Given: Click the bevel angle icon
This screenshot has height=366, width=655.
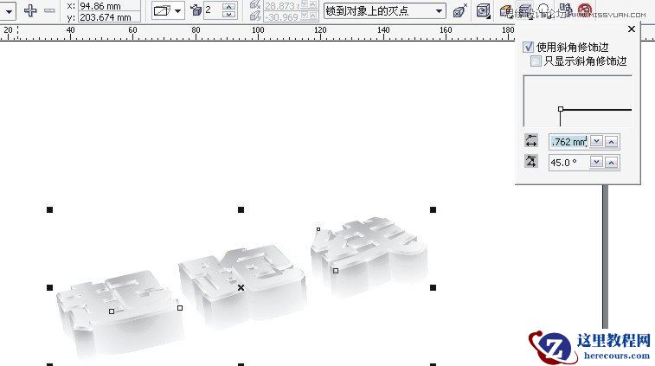Looking at the screenshot, I should 531,161.
